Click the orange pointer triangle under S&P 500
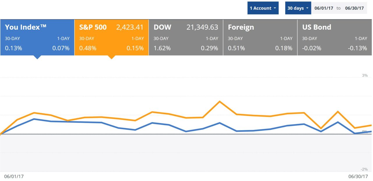 click(111, 57)
